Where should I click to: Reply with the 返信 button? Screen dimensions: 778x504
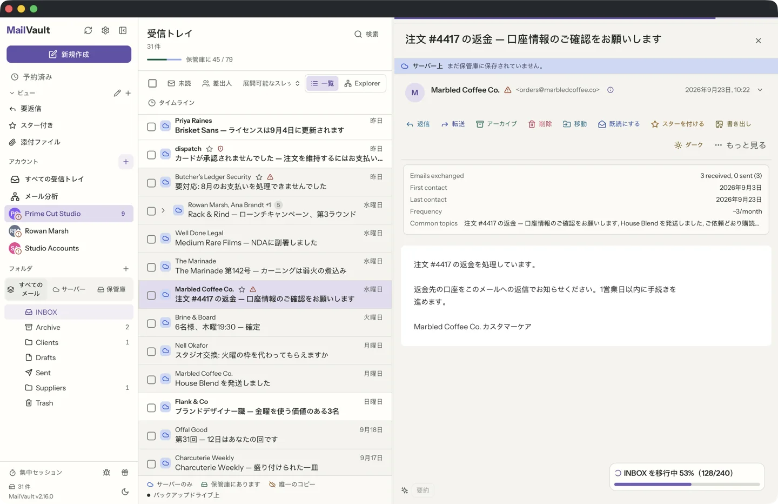pos(418,124)
